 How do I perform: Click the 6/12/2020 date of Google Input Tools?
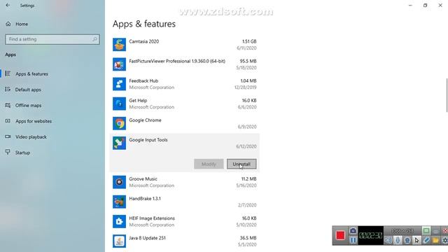click(246, 146)
